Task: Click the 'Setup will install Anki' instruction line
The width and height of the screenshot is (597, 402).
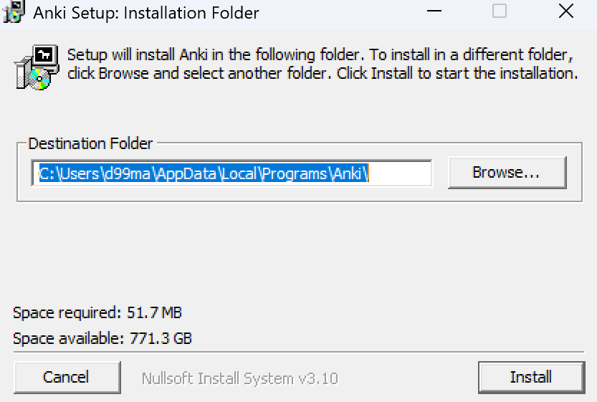Action: coord(319,54)
